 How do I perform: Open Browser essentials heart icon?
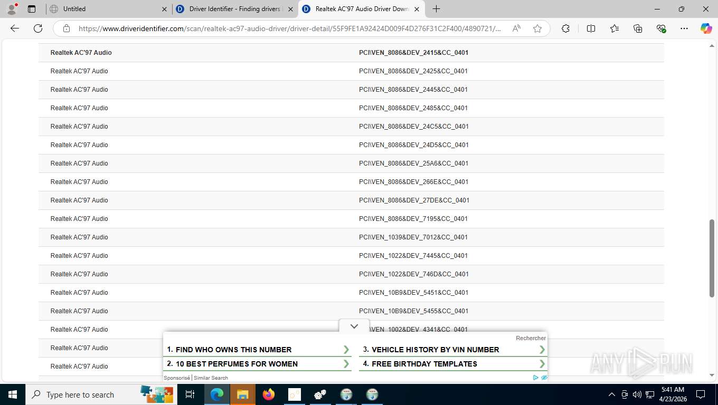[x=661, y=28]
